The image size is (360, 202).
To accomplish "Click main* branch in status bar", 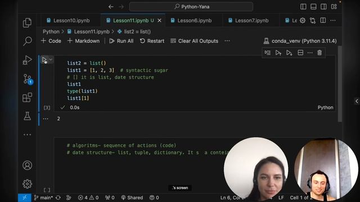I will click(43, 198).
